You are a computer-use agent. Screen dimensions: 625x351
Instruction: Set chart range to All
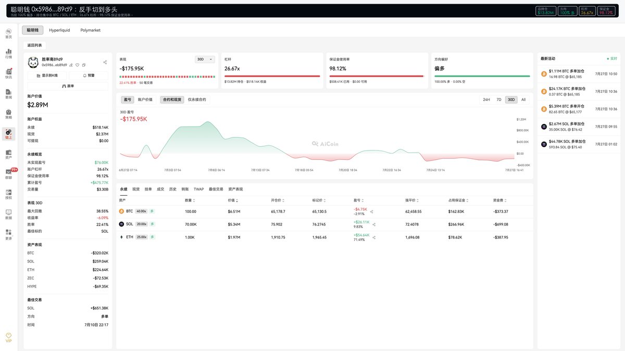point(523,99)
